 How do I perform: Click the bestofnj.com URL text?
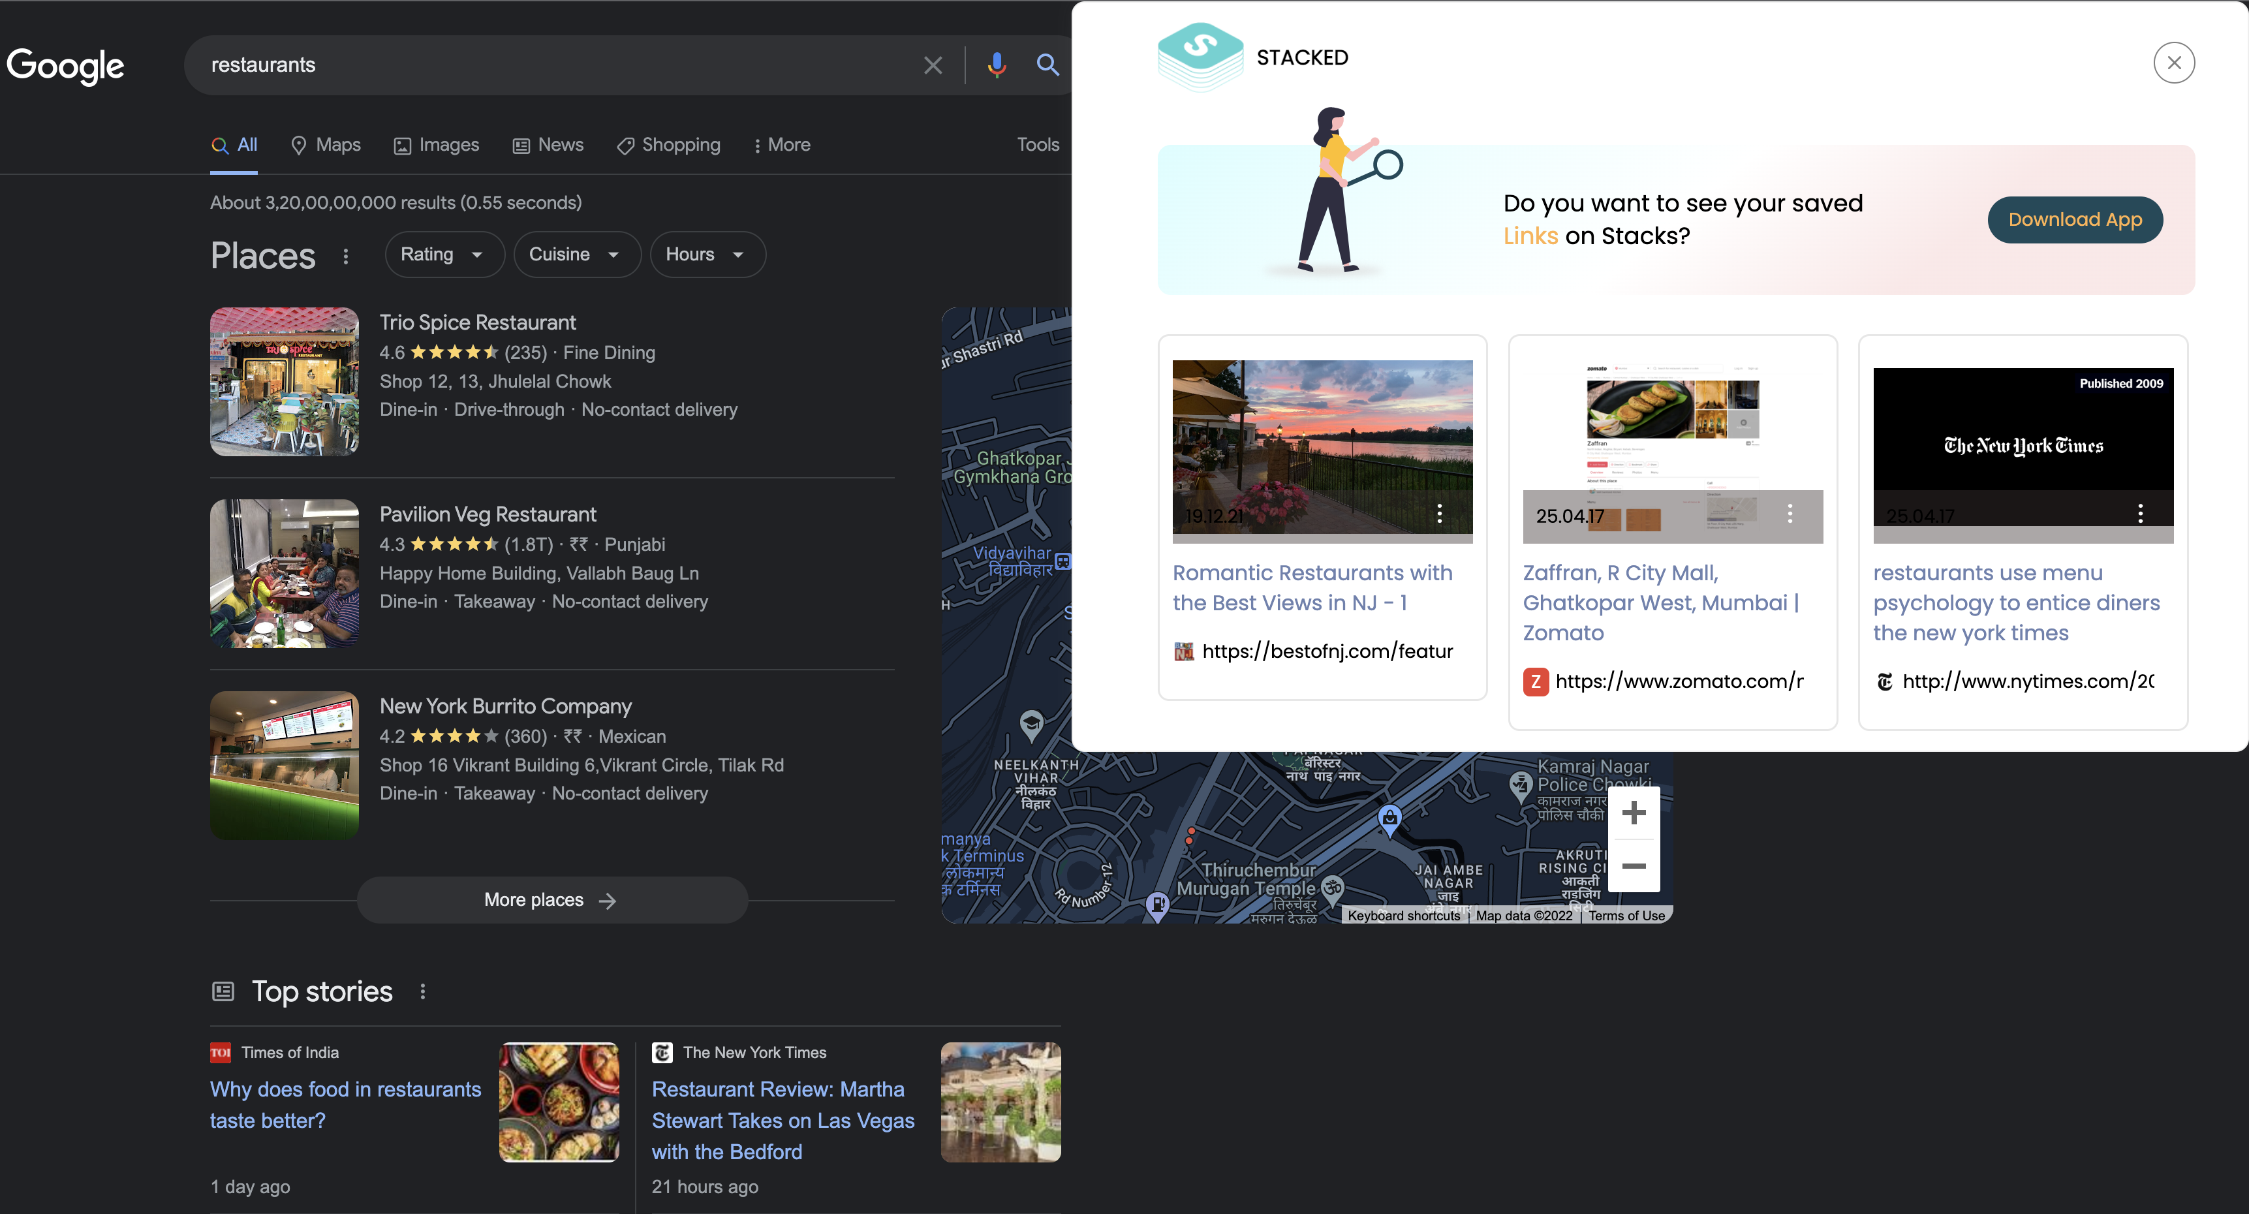[1327, 651]
